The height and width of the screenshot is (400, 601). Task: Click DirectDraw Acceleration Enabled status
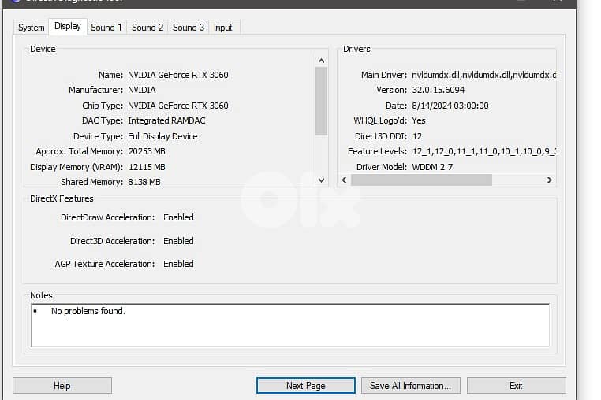click(178, 217)
